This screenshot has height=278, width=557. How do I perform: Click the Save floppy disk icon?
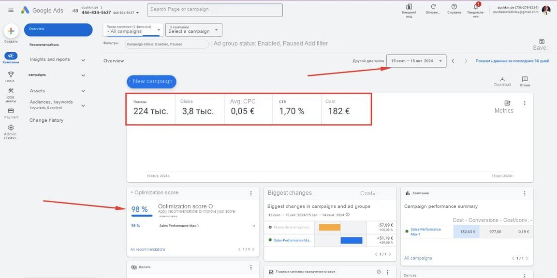542,41
